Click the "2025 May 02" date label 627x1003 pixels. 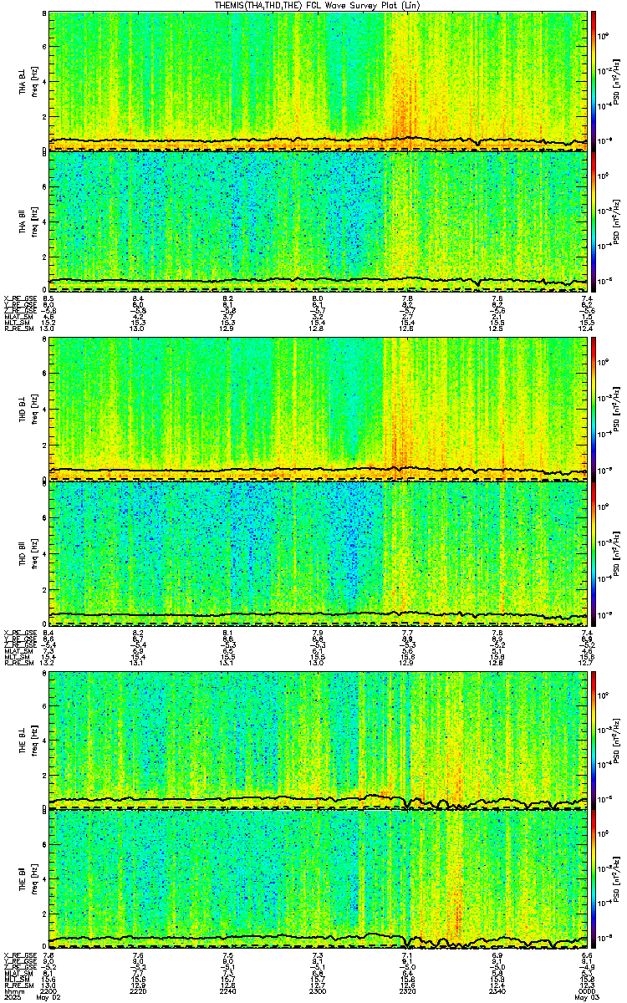(x=32, y=998)
